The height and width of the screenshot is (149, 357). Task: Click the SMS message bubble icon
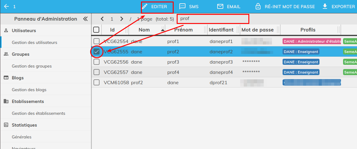point(182,6)
